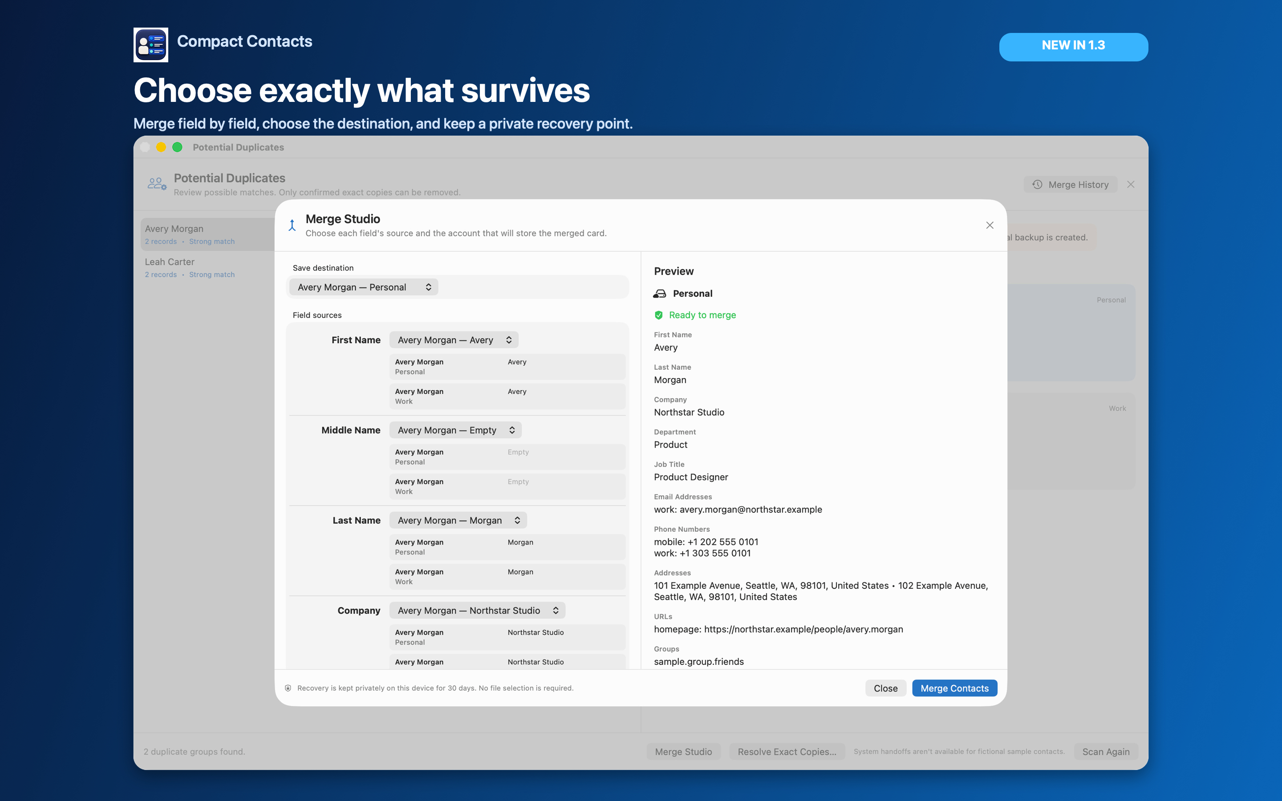This screenshot has width=1282, height=801.
Task: Select Avery Morgan Personal row under First Name
Action: click(507, 367)
